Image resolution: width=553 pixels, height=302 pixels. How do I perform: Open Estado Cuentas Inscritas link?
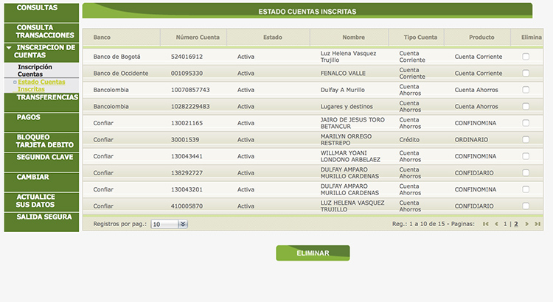tap(41, 85)
